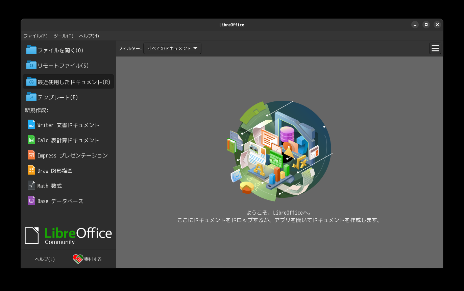Viewport: 464px width, 291px height.
Task: Click the 寄付する label
Action: click(93, 259)
